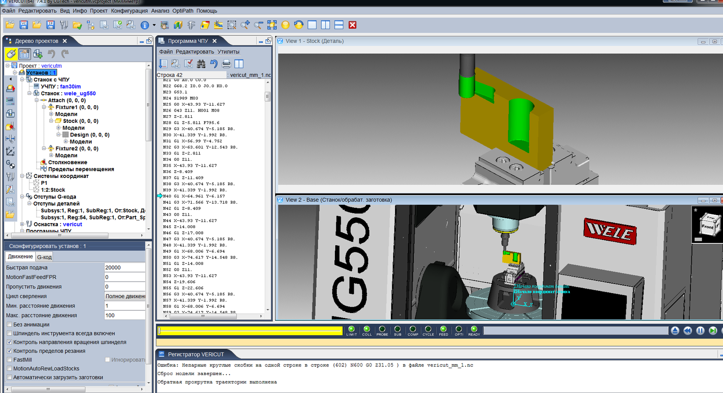The image size is (723, 393).
Task: Save VC project file icon
Action: tap(23, 25)
